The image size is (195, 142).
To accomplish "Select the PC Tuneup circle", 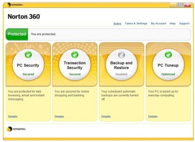I will (x=168, y=65).
